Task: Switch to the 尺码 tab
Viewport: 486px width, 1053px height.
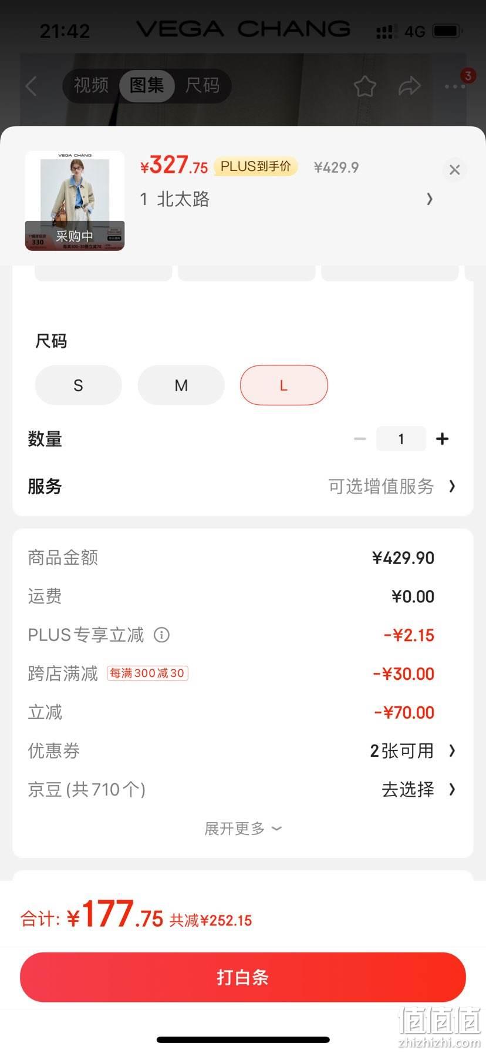Action: click(x=203, y=86)
